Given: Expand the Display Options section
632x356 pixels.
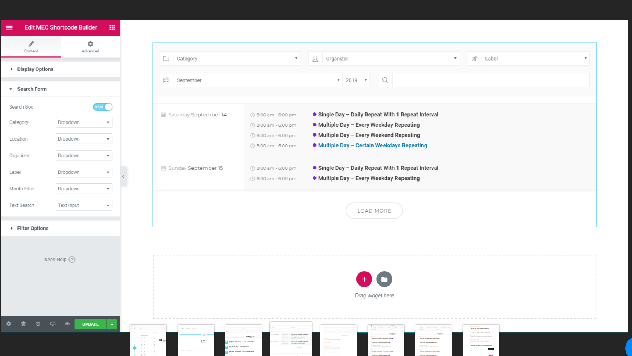Looking at the screenshot, I should coord(35,69).
